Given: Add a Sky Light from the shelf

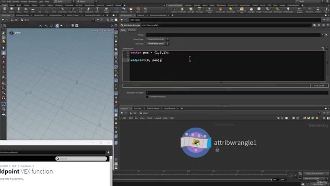Looking at the screenshot, I should click(251, 10).
